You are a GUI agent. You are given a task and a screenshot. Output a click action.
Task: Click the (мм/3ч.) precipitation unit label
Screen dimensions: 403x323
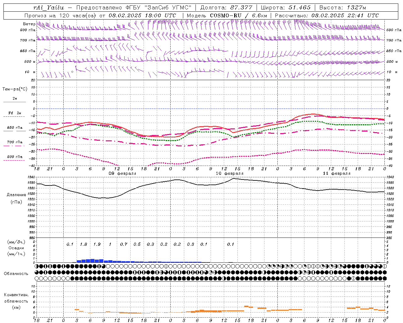pyautogui.click(x=16, y=242)
